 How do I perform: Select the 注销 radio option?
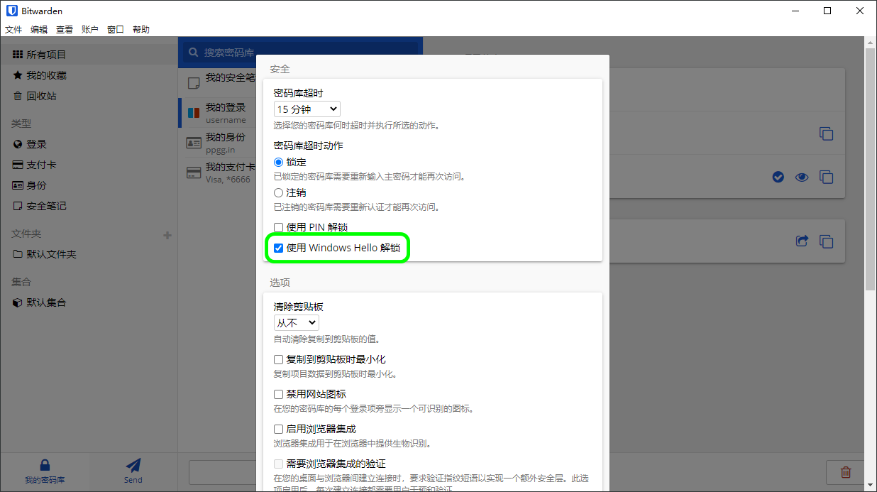pos(278,192)
